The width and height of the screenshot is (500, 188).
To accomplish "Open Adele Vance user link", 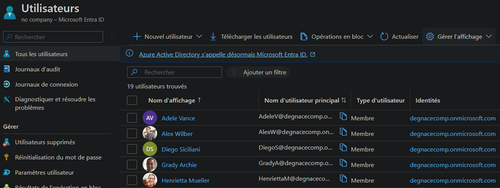I will [178, 118].
